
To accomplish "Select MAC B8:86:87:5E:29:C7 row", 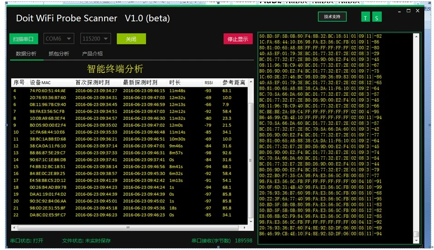I will point(129,153).
